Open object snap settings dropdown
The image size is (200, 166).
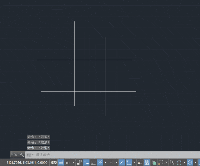click(134, 162)
